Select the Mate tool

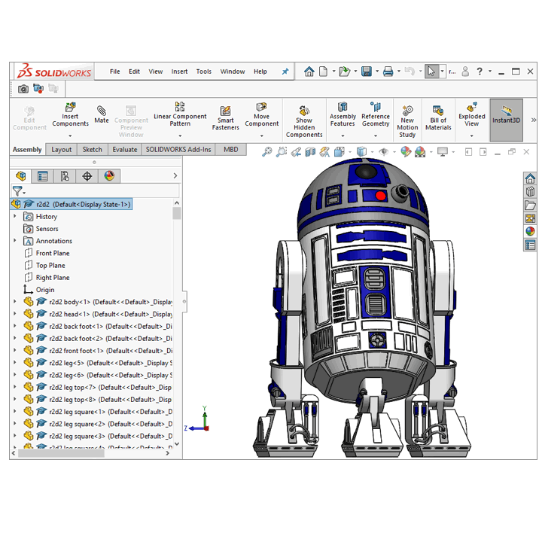(x=102, y=114)
